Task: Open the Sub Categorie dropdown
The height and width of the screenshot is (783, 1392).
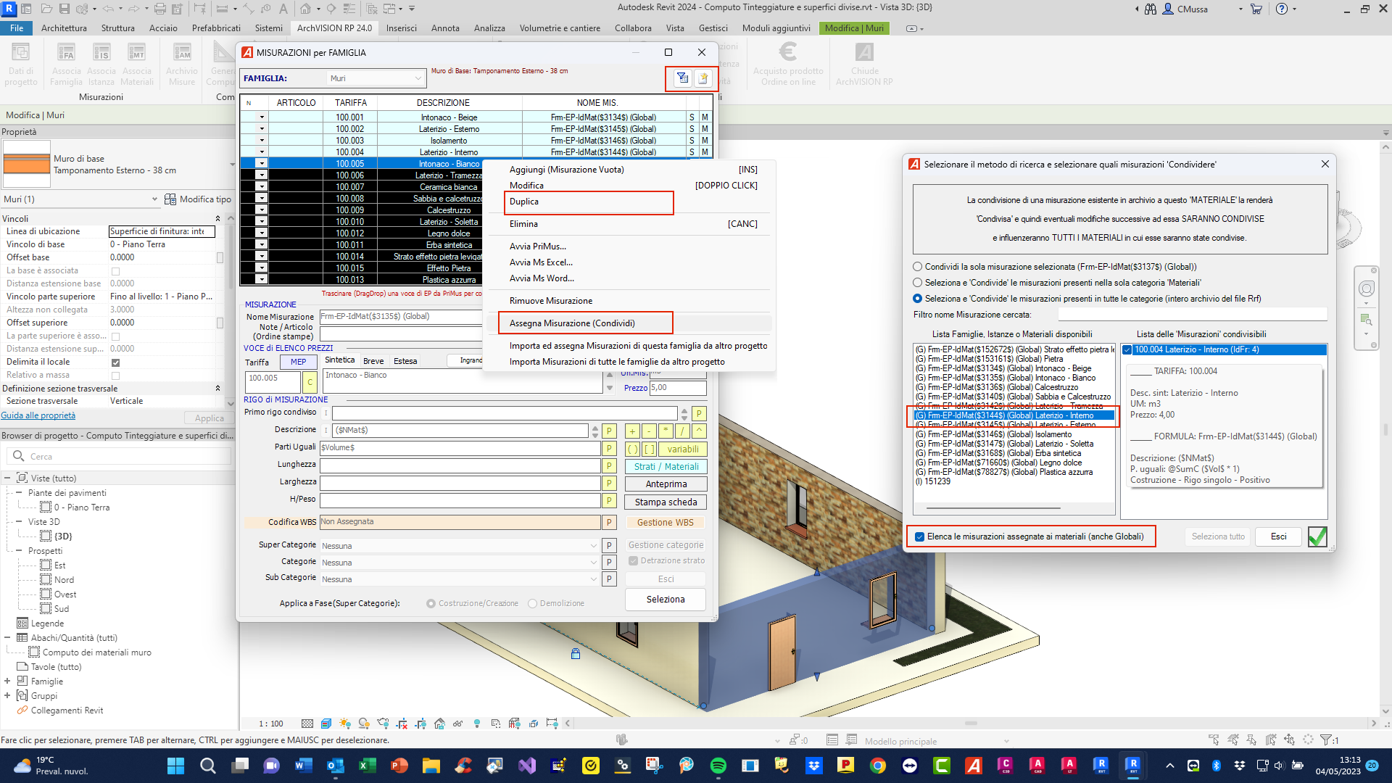Action: (460, 579)
